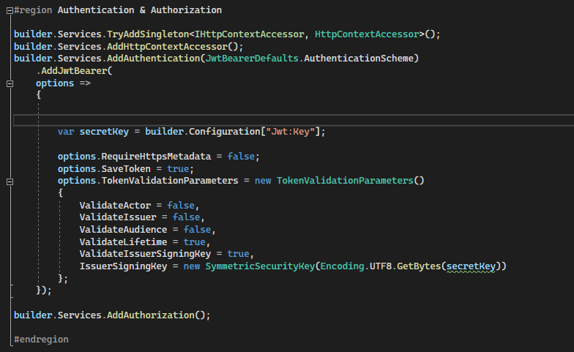
Task: Collapse the options lambda block
Action: tap(10, 83)
